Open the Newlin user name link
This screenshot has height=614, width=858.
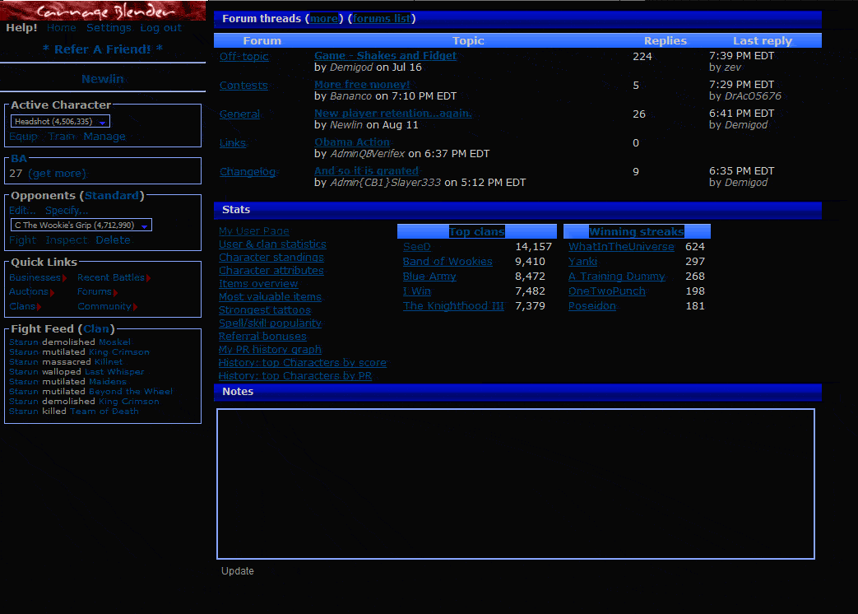(103, 79)
